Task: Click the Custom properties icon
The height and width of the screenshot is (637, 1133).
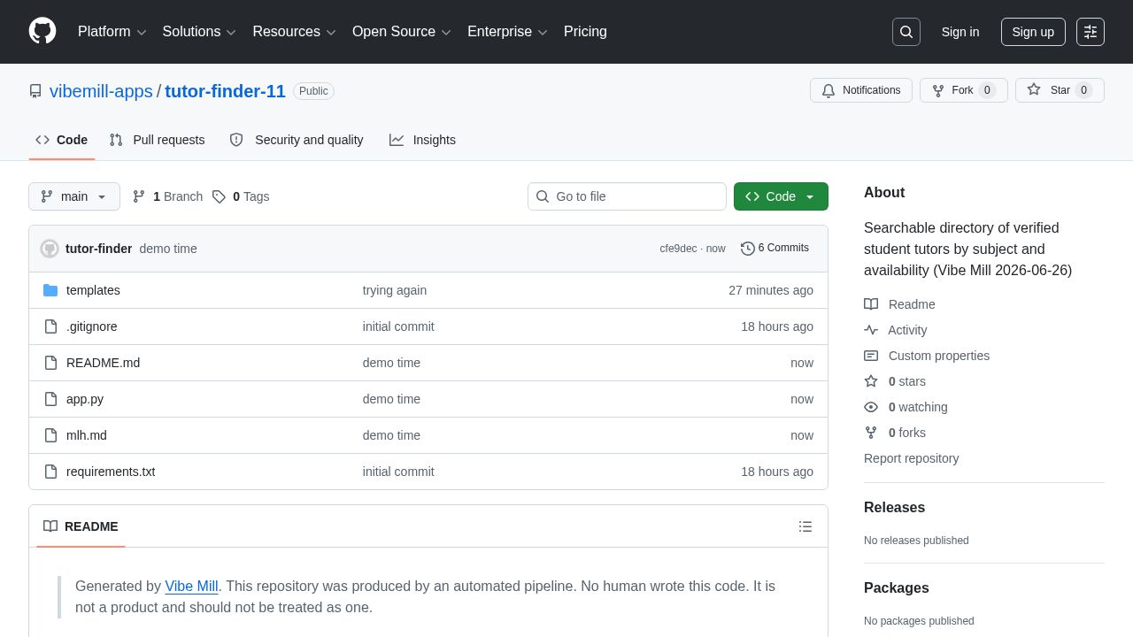Action: [871, 356]
